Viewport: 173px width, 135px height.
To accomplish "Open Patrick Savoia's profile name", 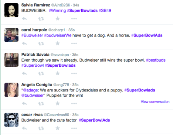I will tap(35, 55).
